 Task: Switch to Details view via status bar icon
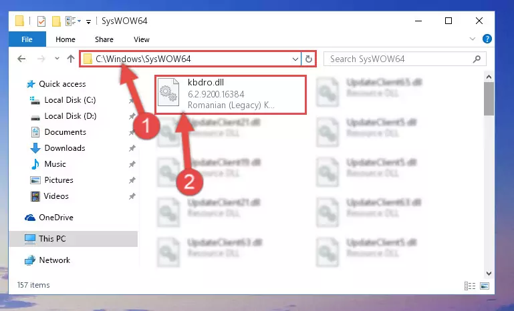pos(470,286)
